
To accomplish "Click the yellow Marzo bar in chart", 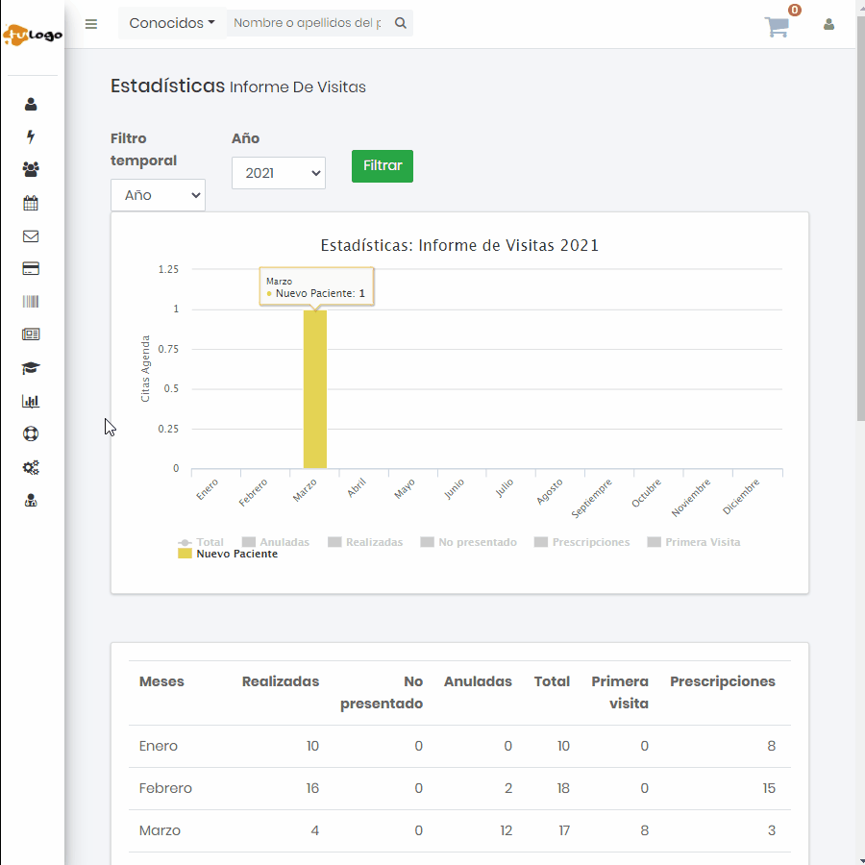I will 315,389.
